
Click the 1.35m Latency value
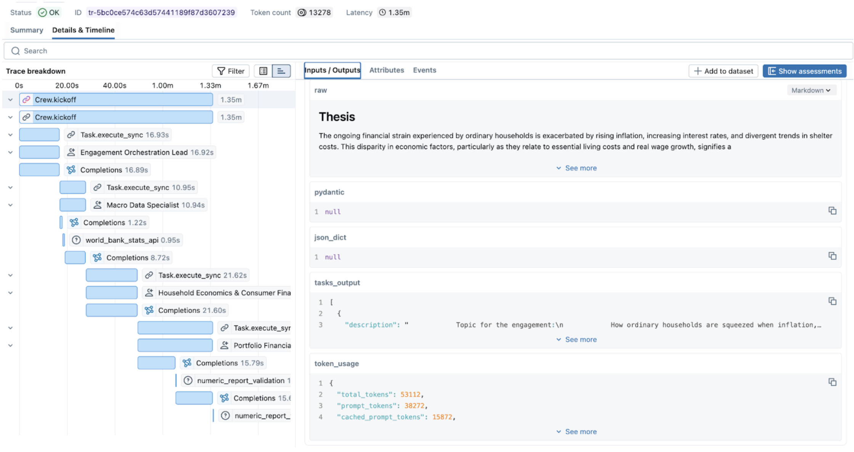[399, 13]
